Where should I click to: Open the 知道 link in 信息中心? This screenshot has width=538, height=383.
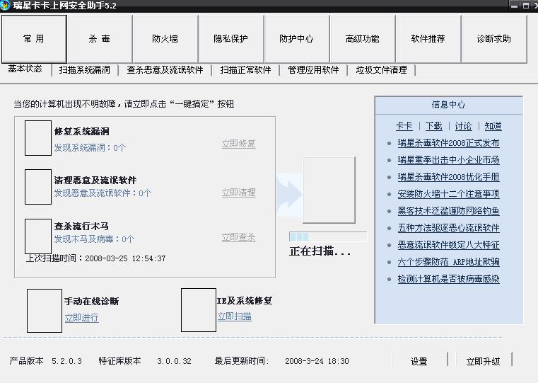493,126
